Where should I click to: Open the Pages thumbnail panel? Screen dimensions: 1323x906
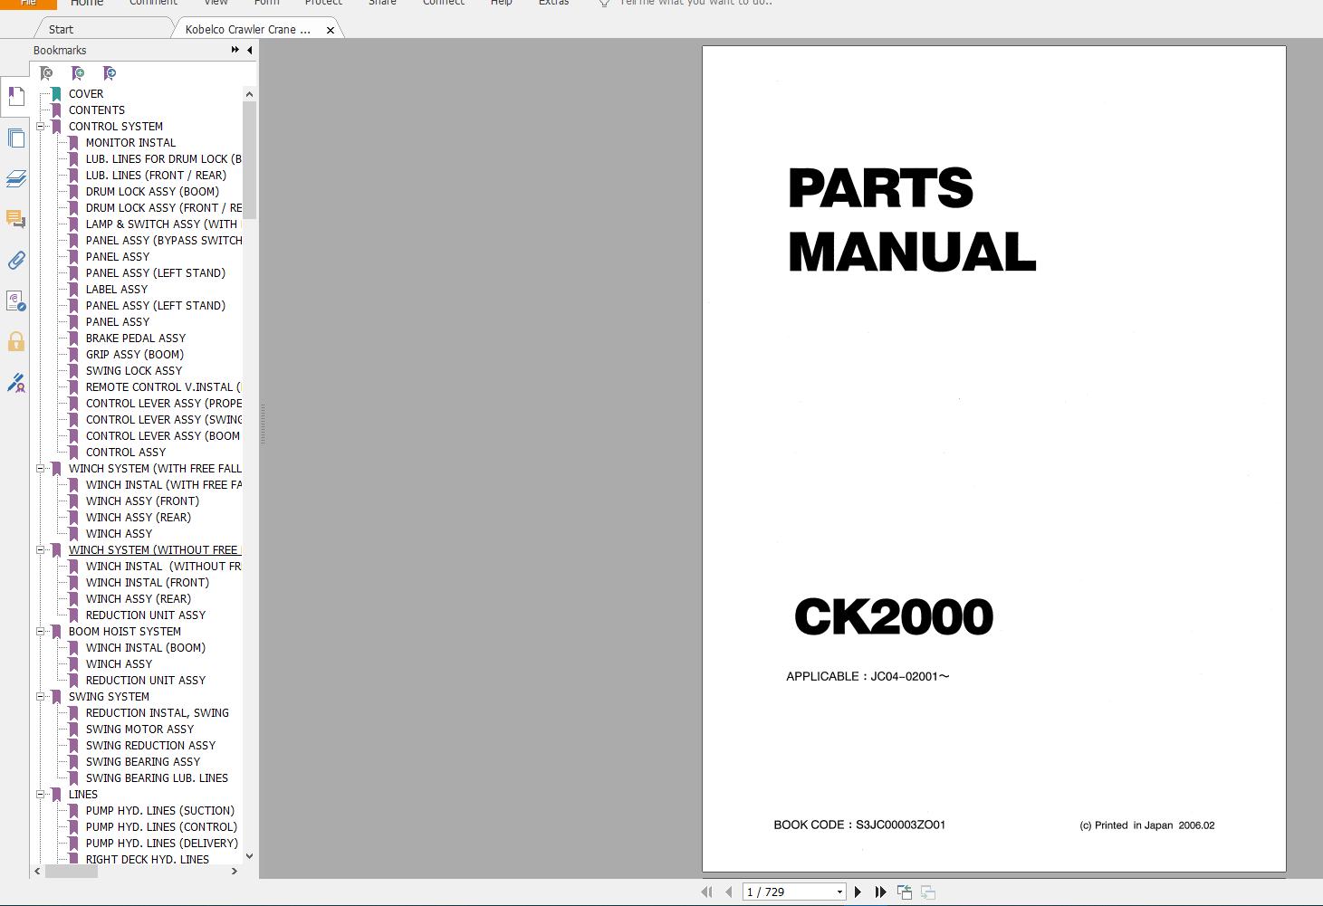[x=15, y=138]
